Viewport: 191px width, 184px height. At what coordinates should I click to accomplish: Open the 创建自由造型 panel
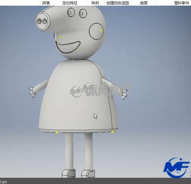click(x=118, y=3)
